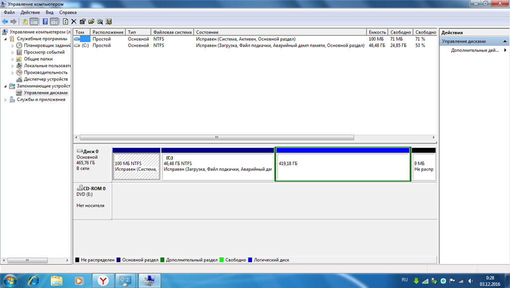Click the Explore magnifier toolbar icon
Screen dimensions: 510x288
100,22
